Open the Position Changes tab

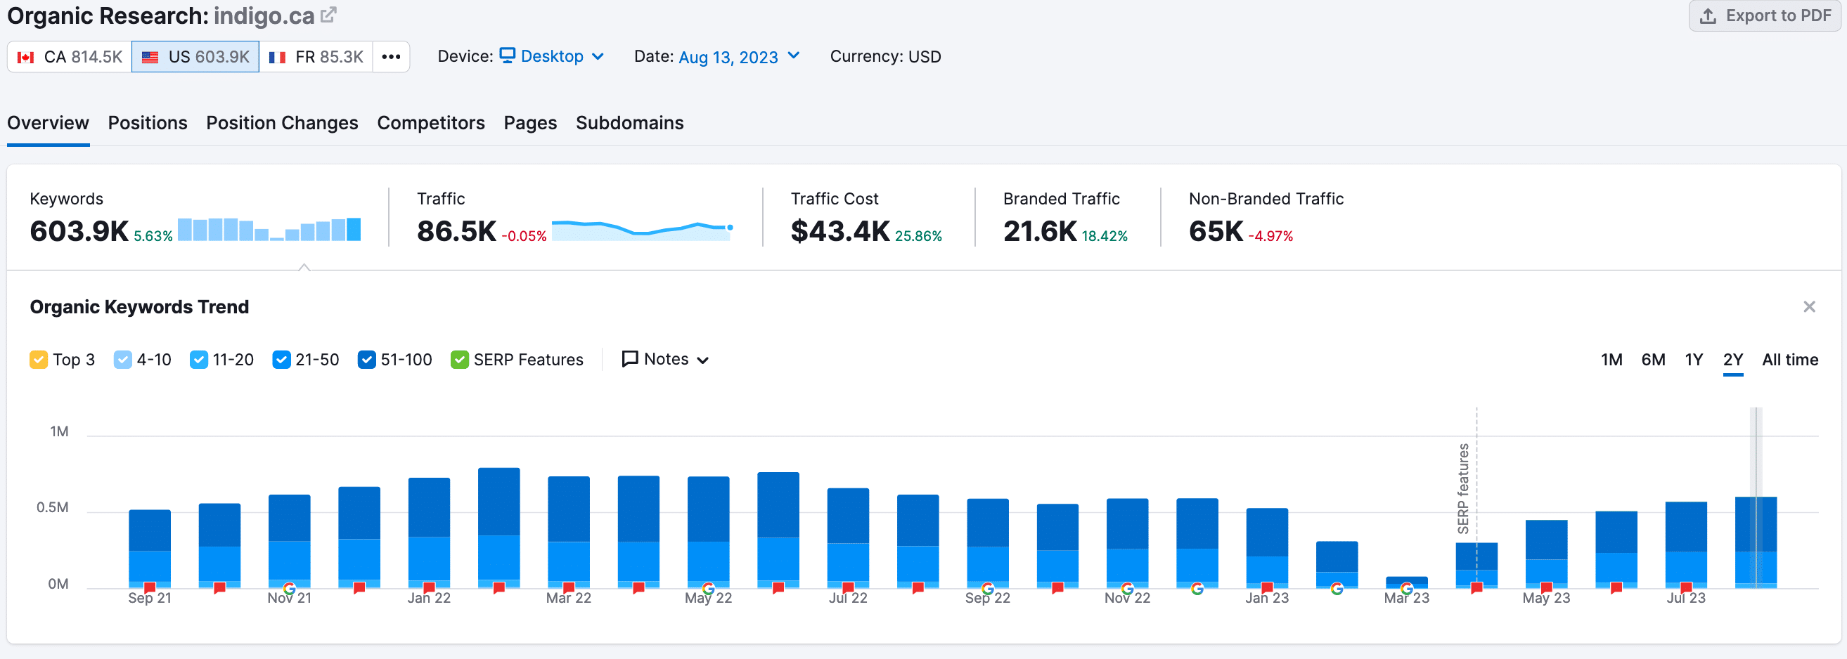click(282, 122)
